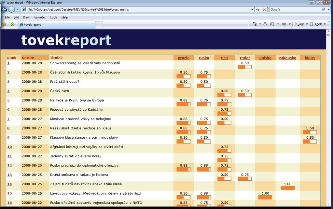Click title 'Český ruch'
Viewport: 333px width, 209px height.
point(60,91)
